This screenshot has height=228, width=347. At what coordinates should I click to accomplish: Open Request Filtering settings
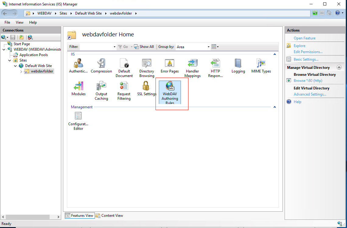tap(124, 91)
